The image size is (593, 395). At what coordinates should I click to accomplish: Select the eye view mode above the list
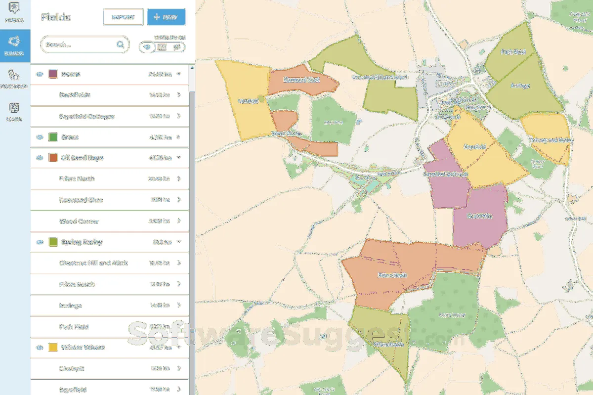[x=147, y=47]
